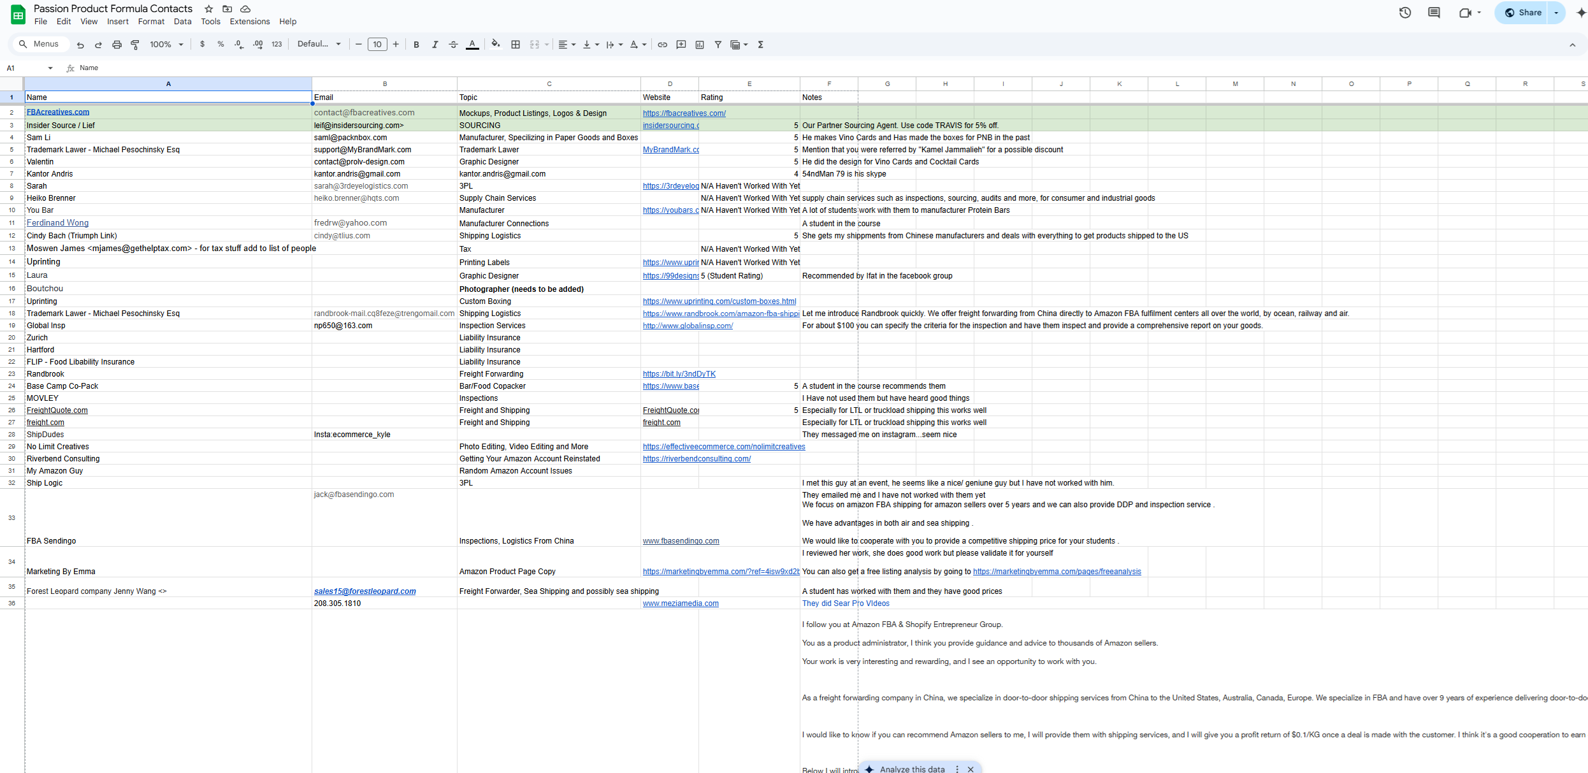Toggle bold formatting
The width and height of the screenshot is (1588, 773).
pos(416,45)
